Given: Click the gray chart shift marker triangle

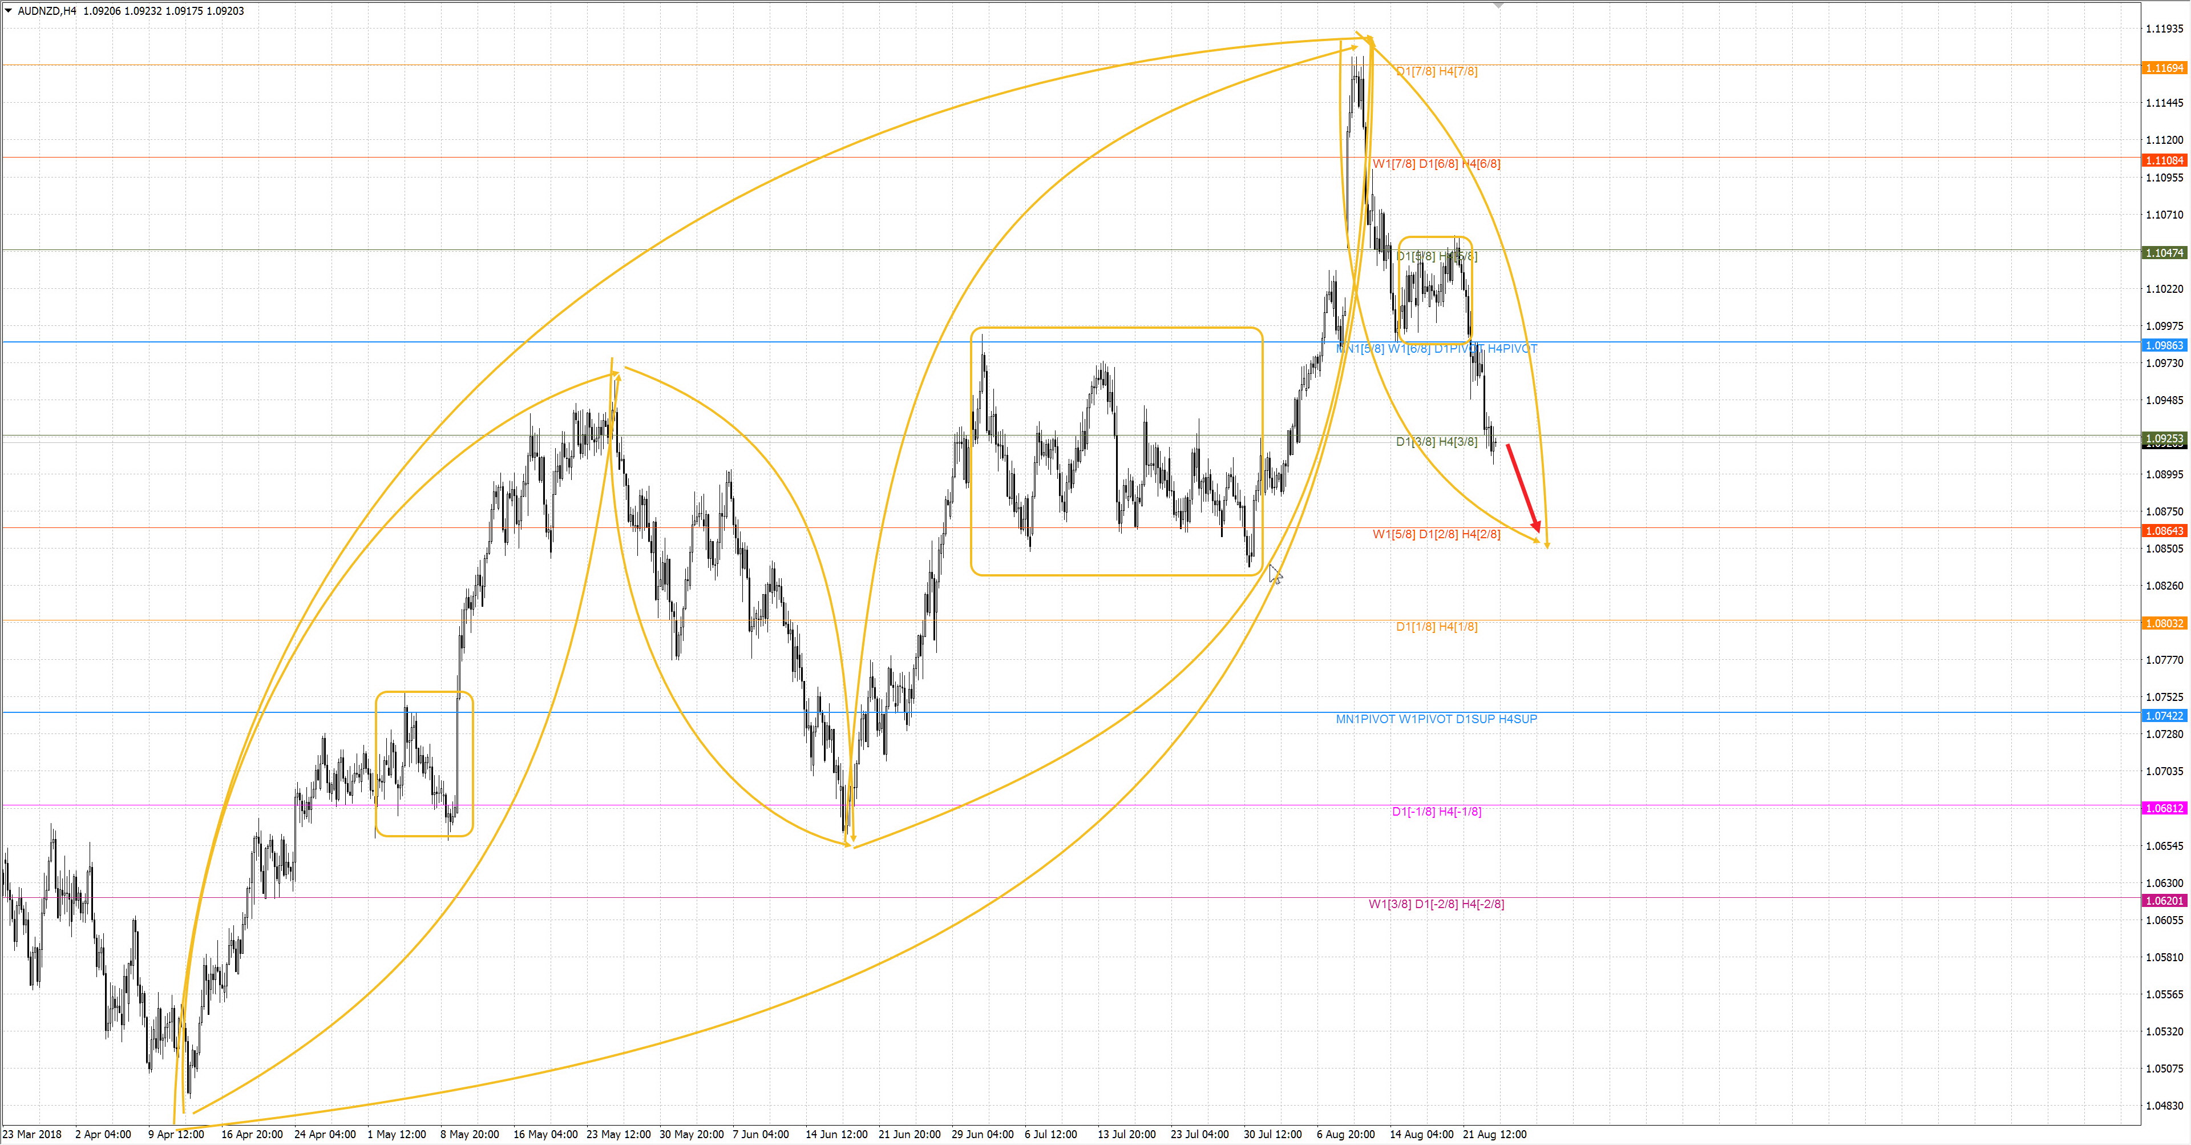Looking at the screenshot, I should [1499, 5].
